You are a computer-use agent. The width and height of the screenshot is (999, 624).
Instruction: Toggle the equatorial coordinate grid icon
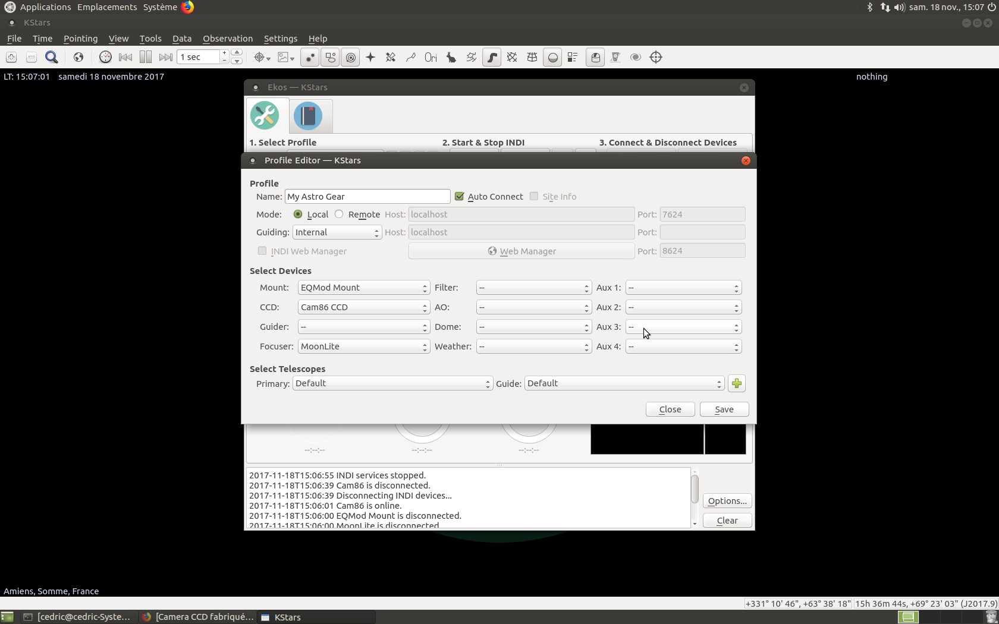click(x=512, y=57)
